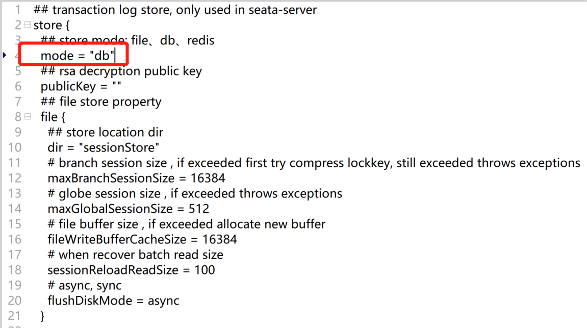Click the sessionReloadReadSize = 100 line
Viewport: 587px width, 328px height.
(132, 270)
